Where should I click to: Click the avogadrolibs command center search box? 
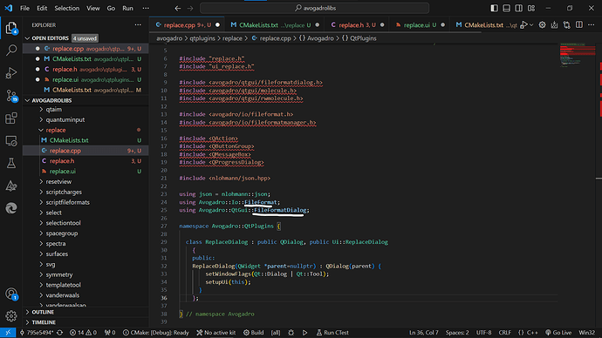314,8
